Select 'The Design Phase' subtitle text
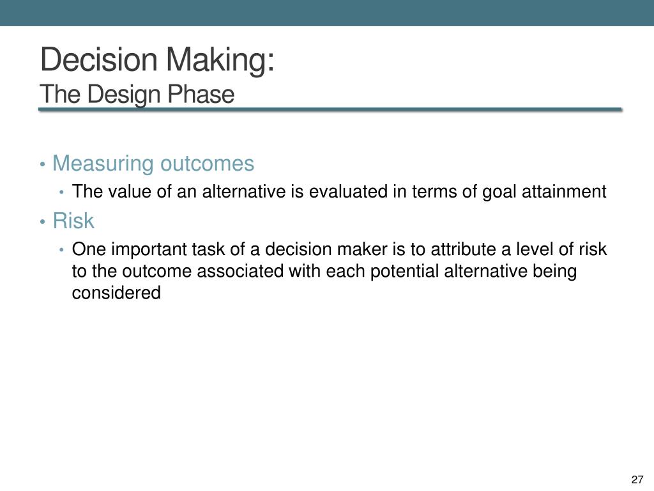 coord(137,95)
